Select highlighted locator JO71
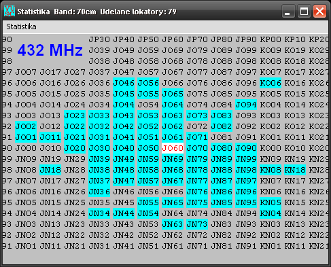Screen dimensions: 331x267 coord(197,137)
